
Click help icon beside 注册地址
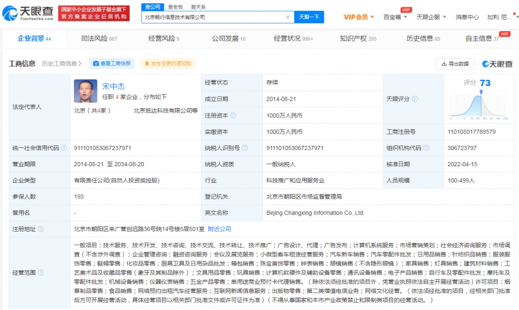tap(40, 229)
